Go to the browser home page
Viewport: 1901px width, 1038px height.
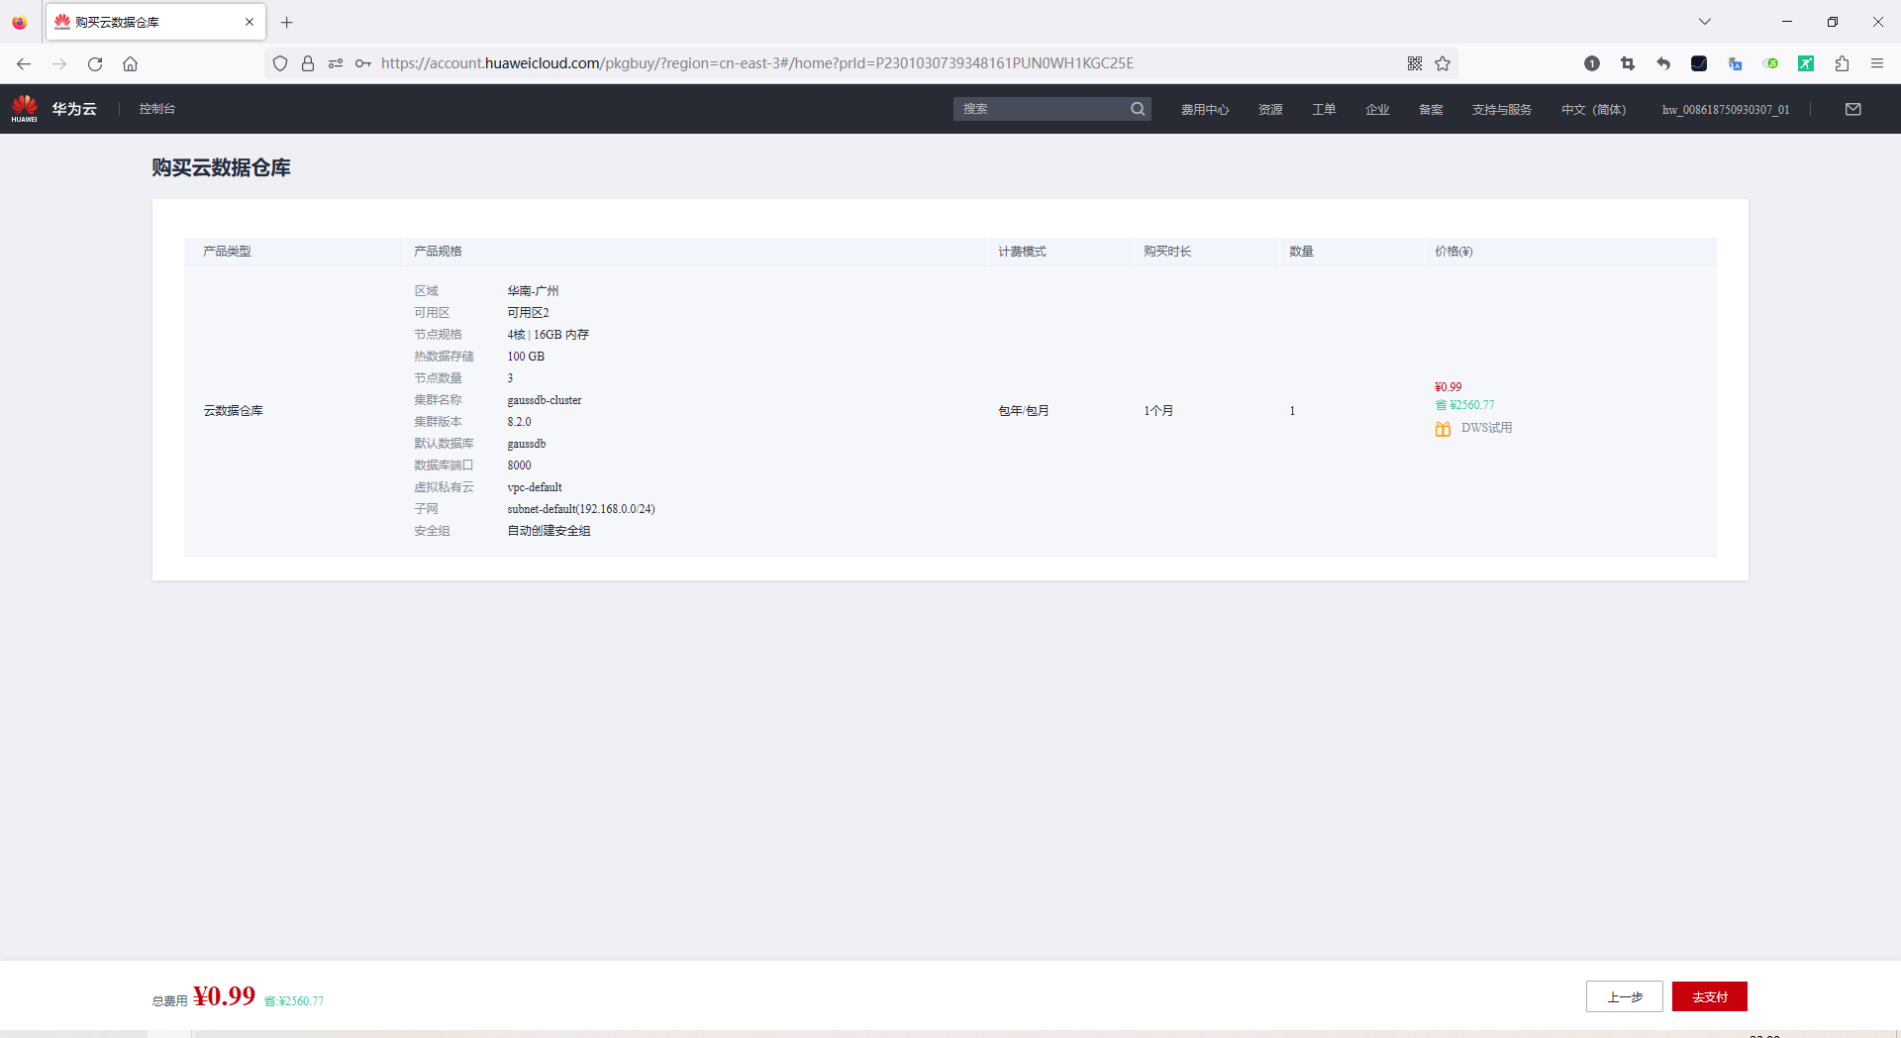point(130,63)
